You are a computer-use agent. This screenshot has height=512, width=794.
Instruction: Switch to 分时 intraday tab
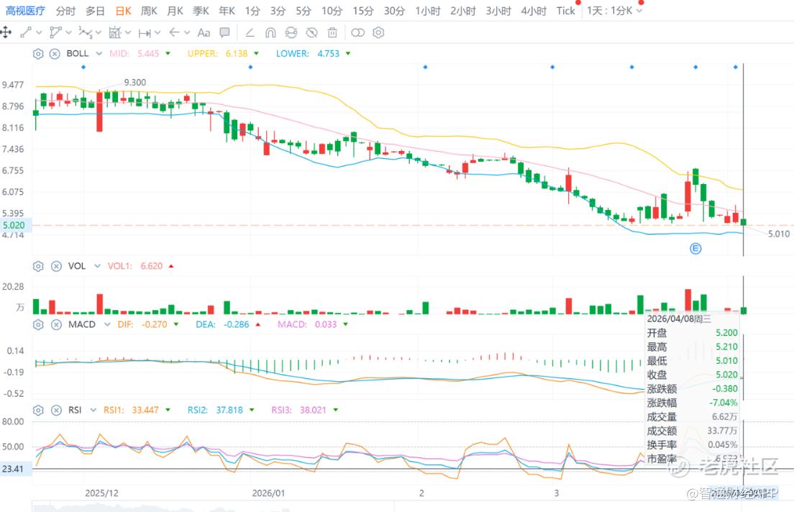(x=65, y=11)
